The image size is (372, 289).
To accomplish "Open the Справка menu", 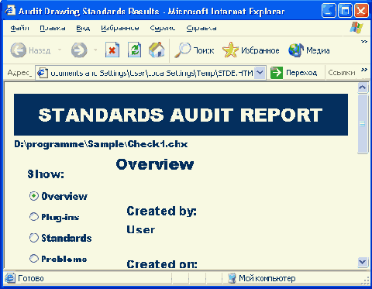I will [201, 28].
